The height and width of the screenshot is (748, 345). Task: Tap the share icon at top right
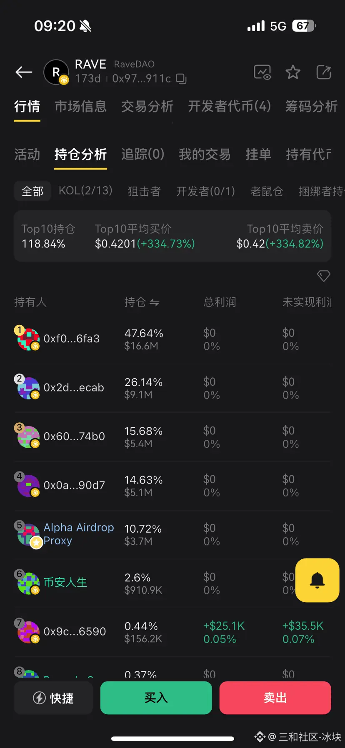click(x=324, y=72)
